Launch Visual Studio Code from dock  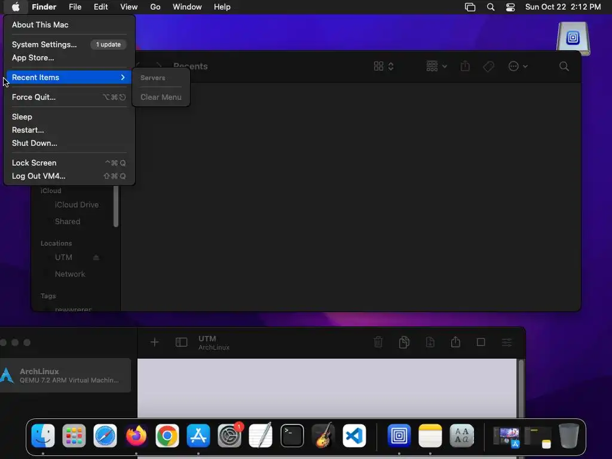(354, 435)
